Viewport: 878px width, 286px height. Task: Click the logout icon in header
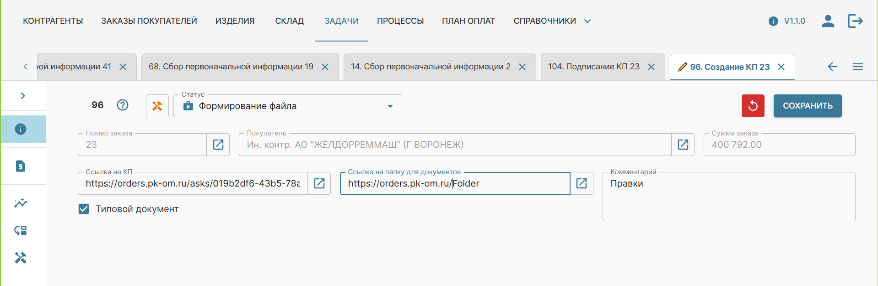click(x=855, y=21)
